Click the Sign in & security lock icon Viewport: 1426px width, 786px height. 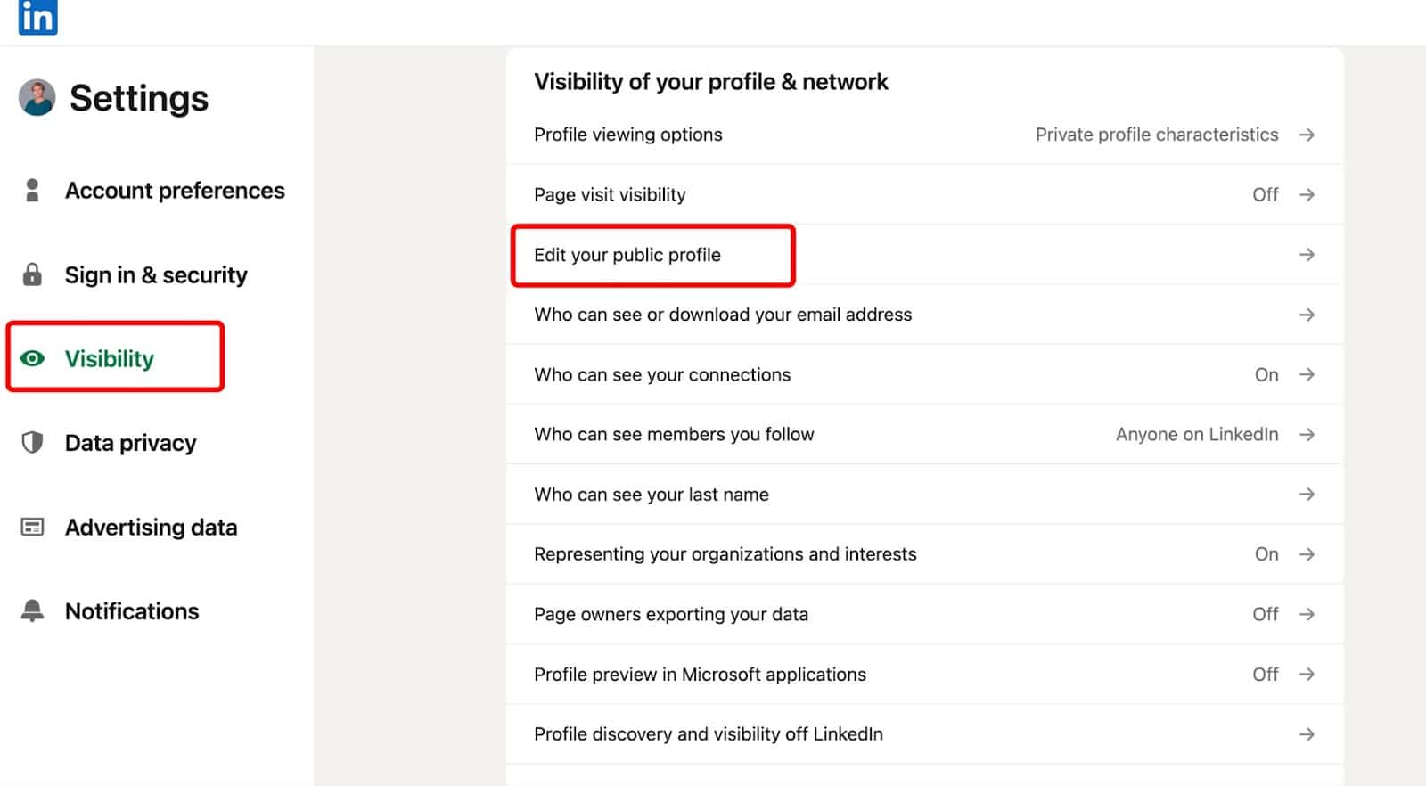[x=33, y=274]
